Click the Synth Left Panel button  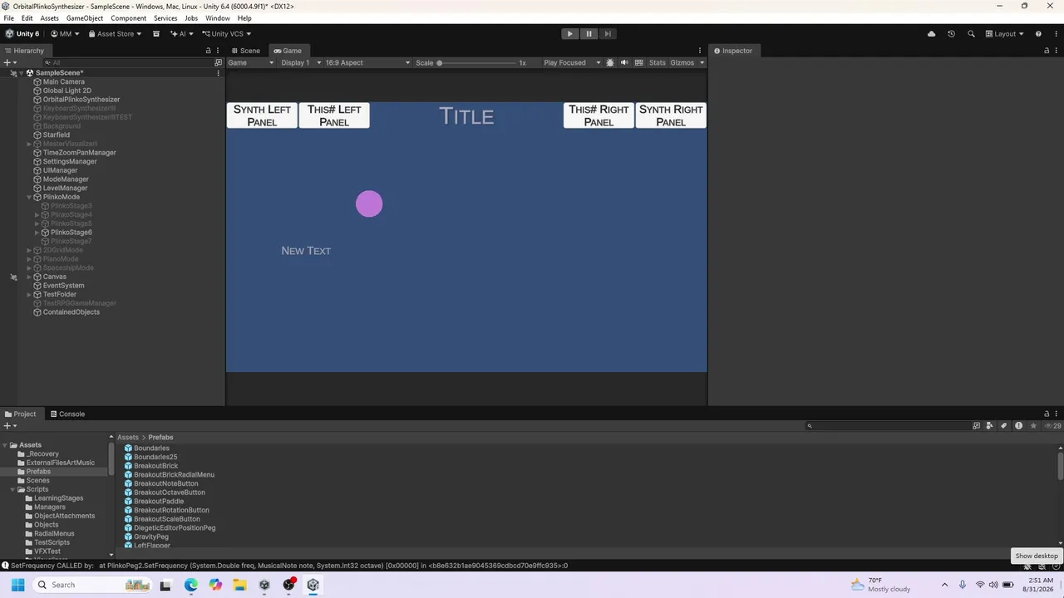tap(262, 115)
